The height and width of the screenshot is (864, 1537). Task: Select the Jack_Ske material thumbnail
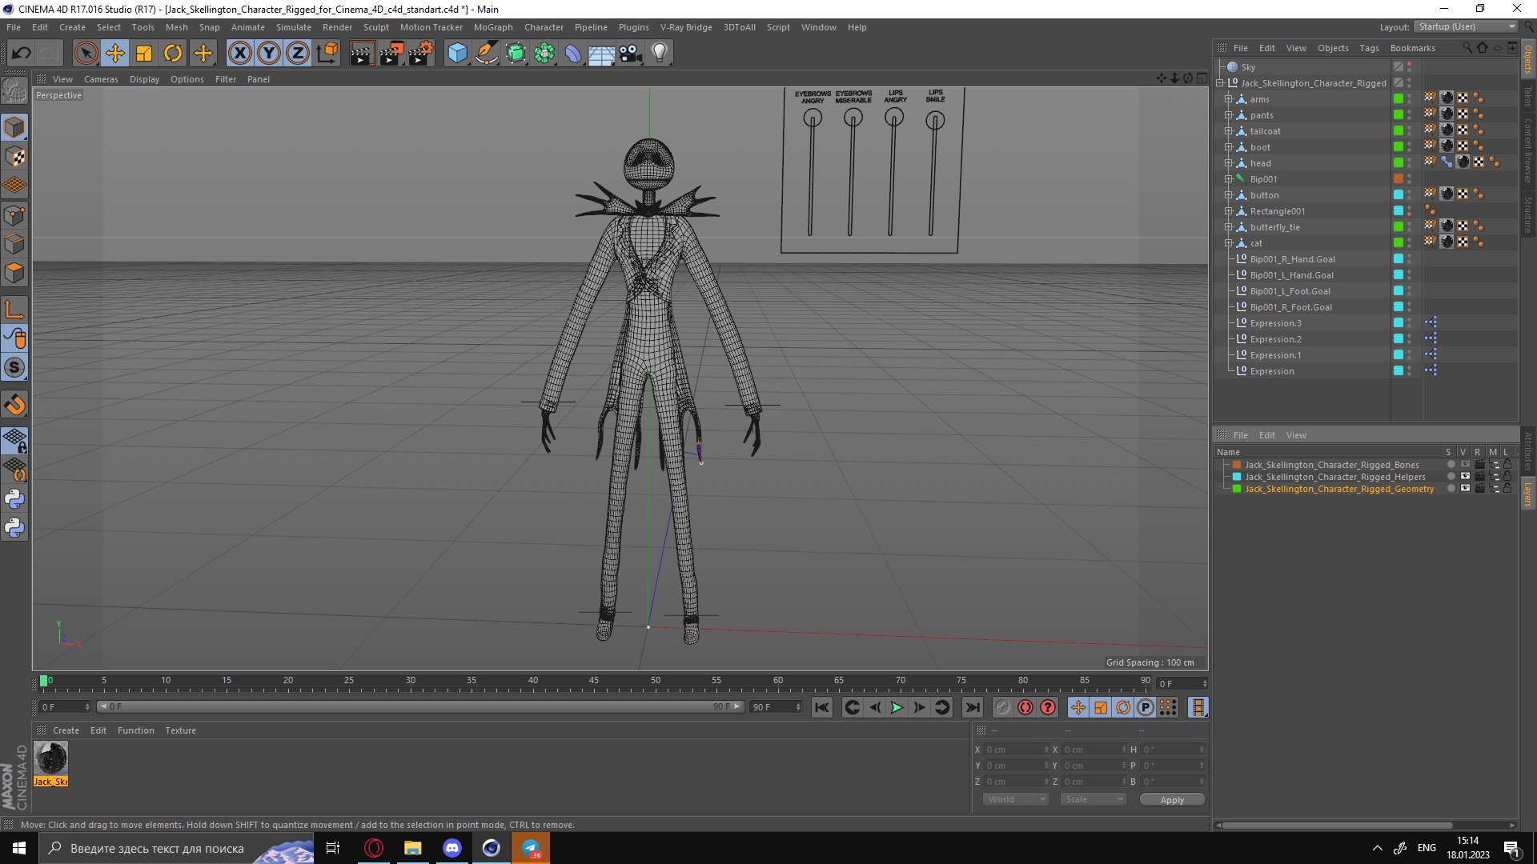tap(50, 764)
